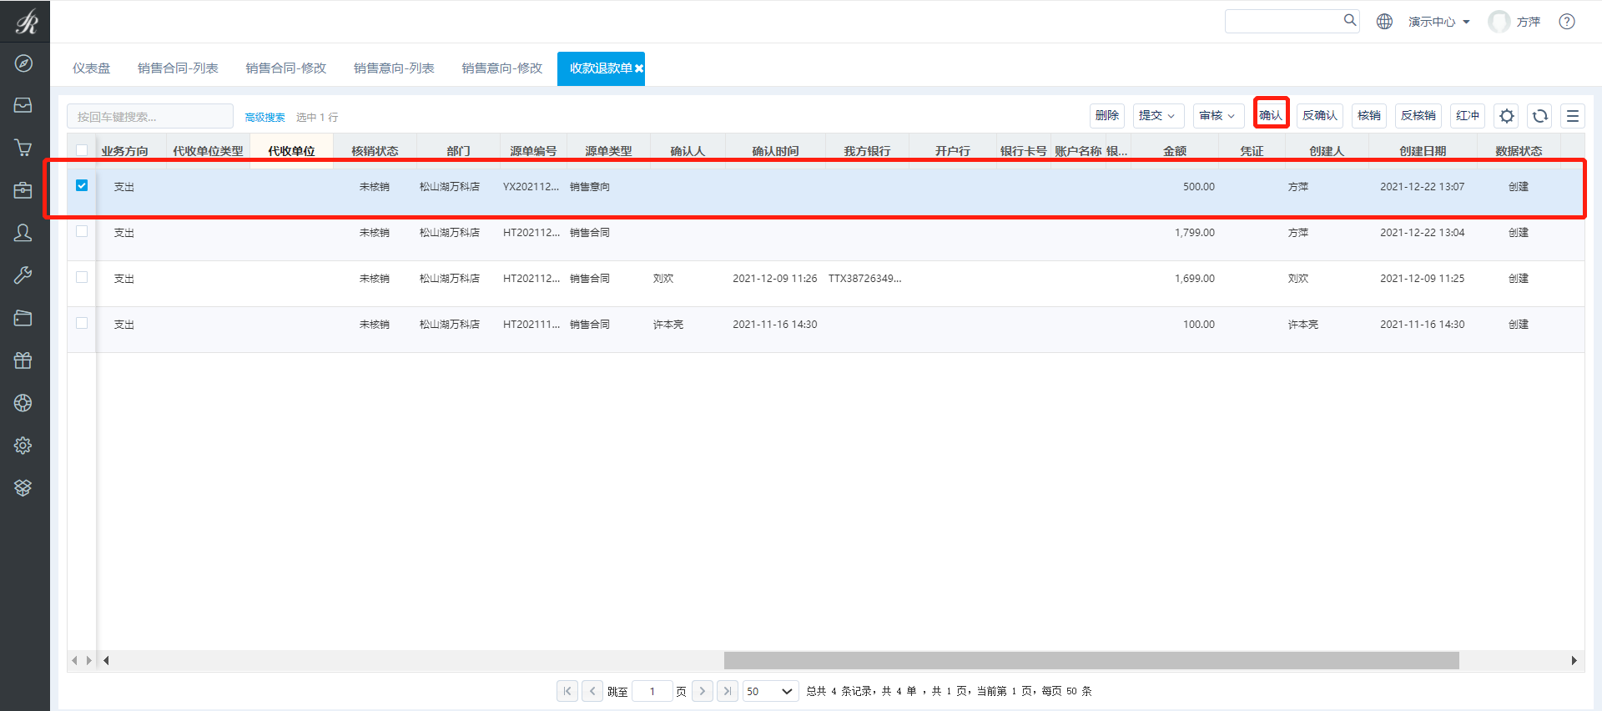This screenshot has height=711, width=1602.
Task: Open the user person sidebar icon
Action: click(23, 233)
